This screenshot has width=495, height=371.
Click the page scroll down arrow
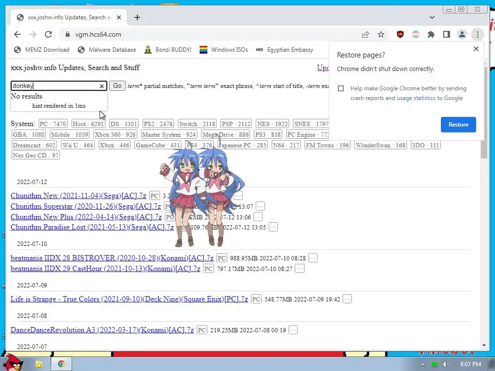pyautogui.click(x=484, y=346)
